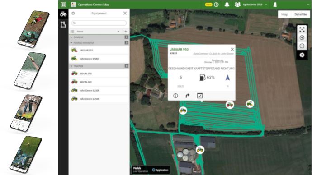Click the checklist icon in popup
Screen dimensions: 312x175
click(x=200, y=96)
